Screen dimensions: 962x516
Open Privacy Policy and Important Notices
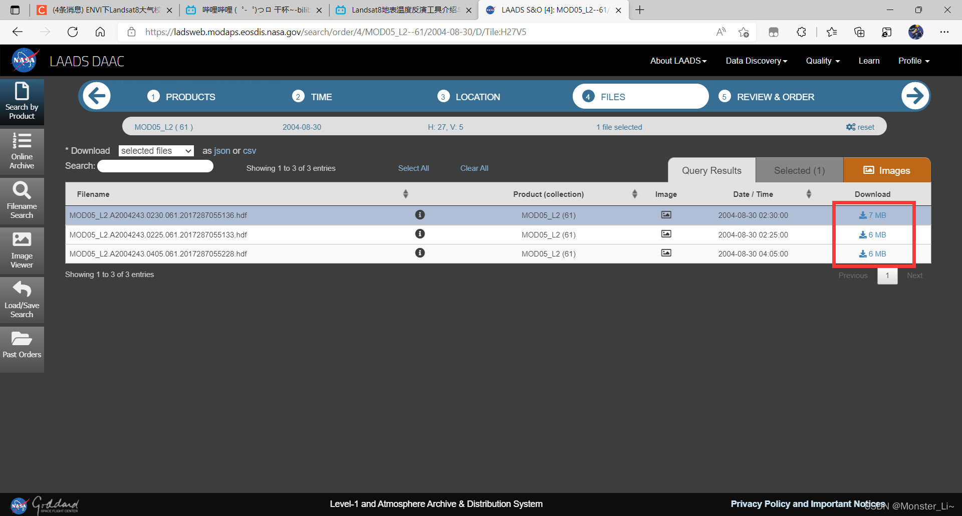tap(808, 504)
